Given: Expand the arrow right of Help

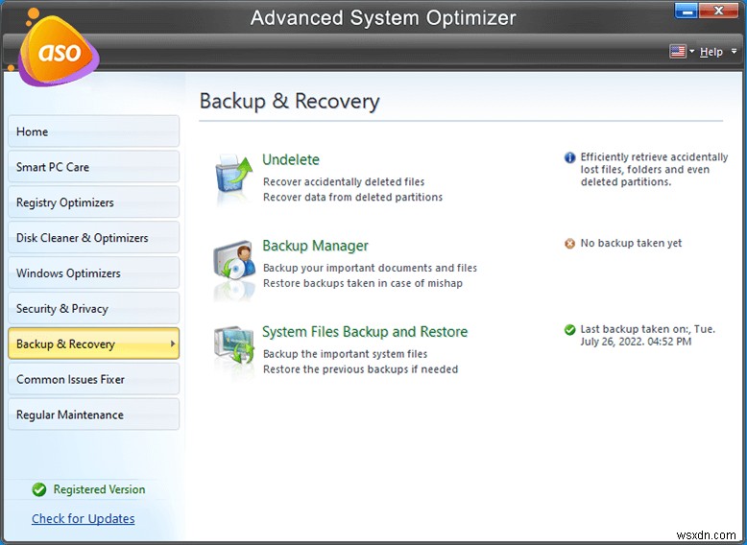Looking at the screenshot, I should coord(734,51).
